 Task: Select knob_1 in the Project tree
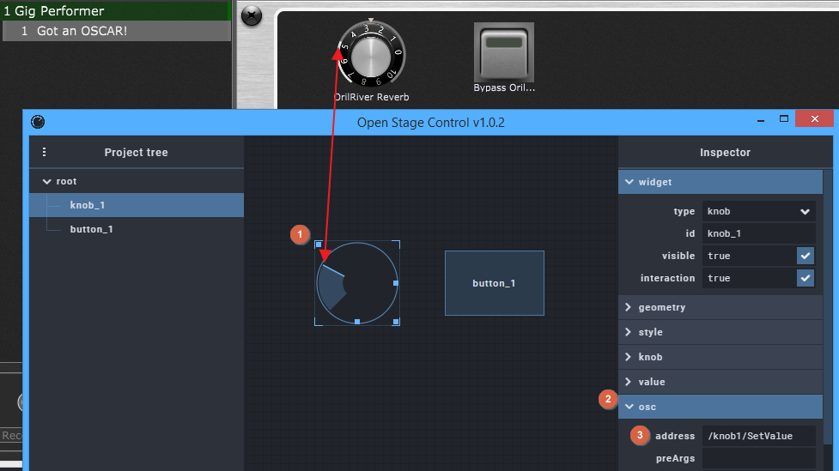[137, 205]
